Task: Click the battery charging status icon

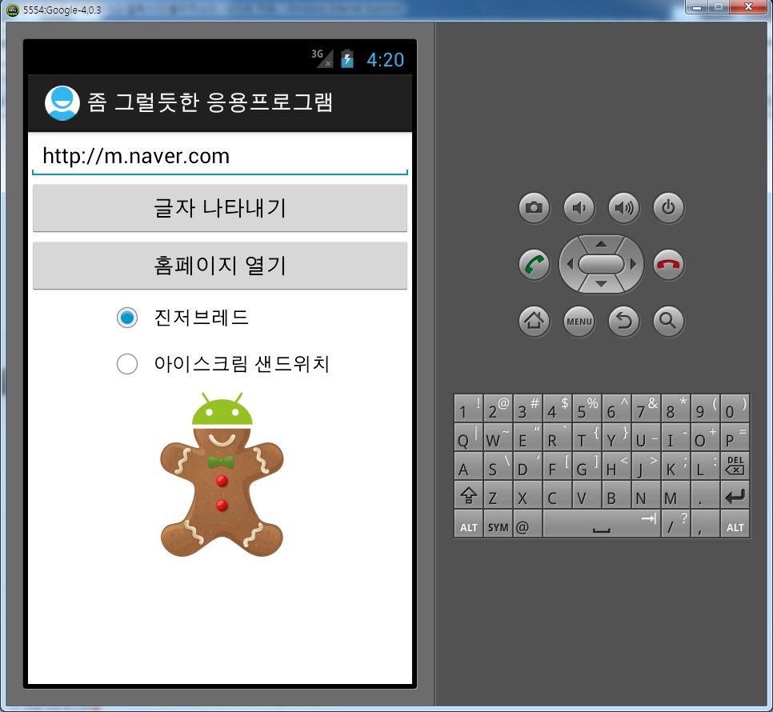Action: pos(347,58)
